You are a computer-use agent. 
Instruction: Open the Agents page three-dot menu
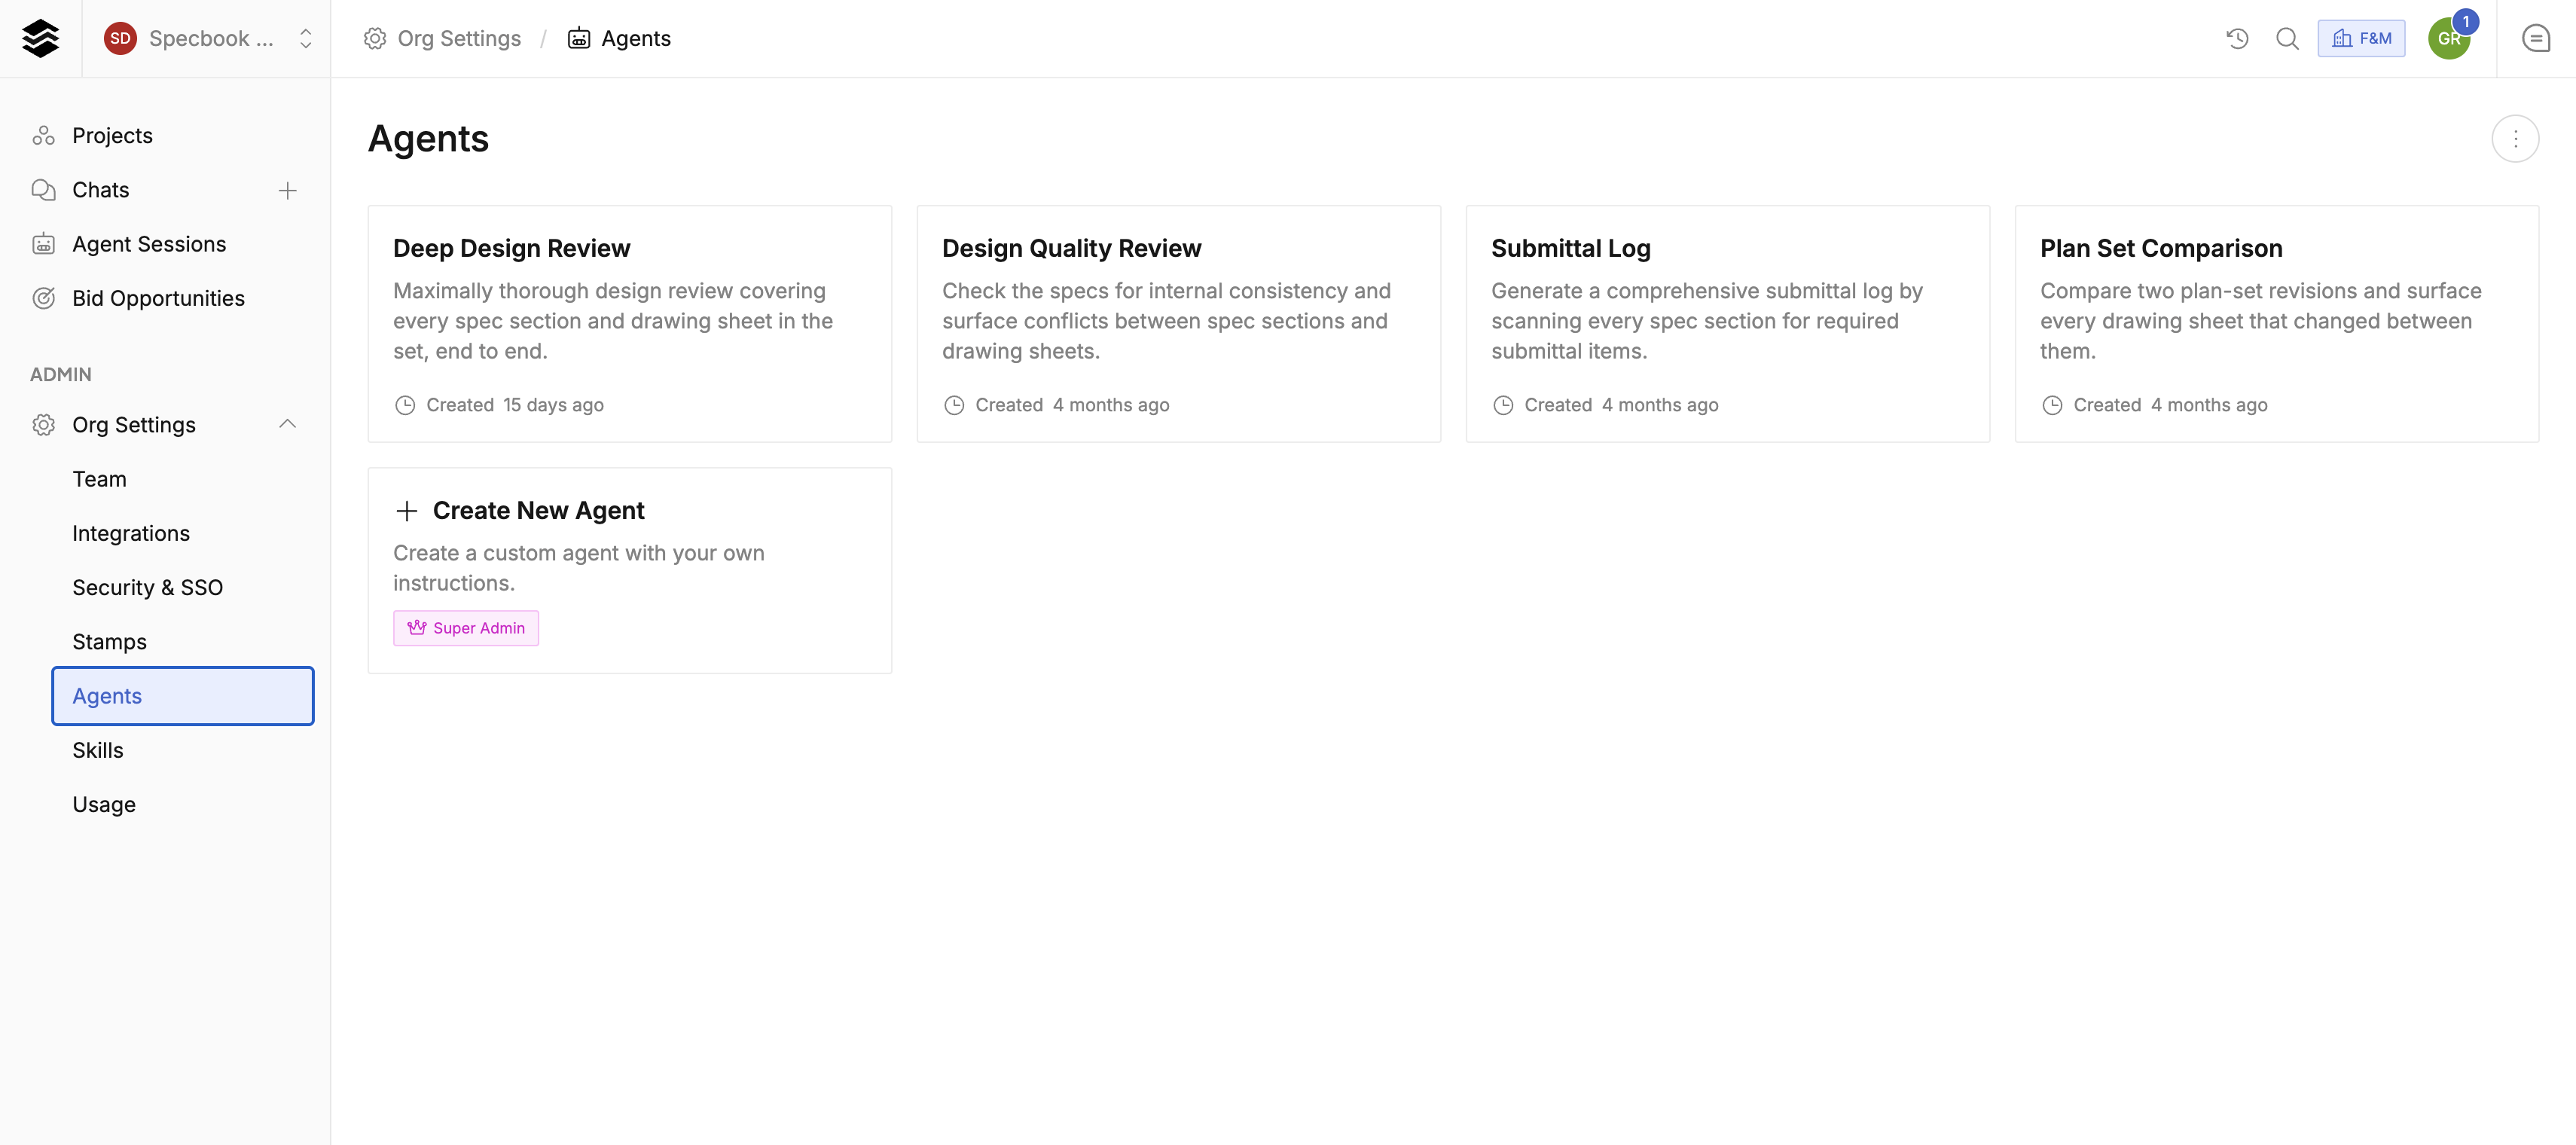tap(2515, 139)
